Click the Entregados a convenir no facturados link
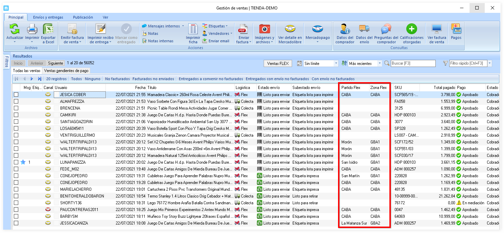This screenshot has height=233, width=504. (211, 79)
